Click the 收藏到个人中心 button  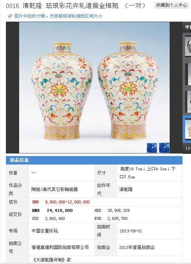pyautogui.click(x=171, y=5)
